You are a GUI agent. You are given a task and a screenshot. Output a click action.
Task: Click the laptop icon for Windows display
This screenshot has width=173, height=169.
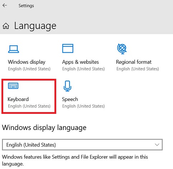pyautogui.click(x=14, y=49)
